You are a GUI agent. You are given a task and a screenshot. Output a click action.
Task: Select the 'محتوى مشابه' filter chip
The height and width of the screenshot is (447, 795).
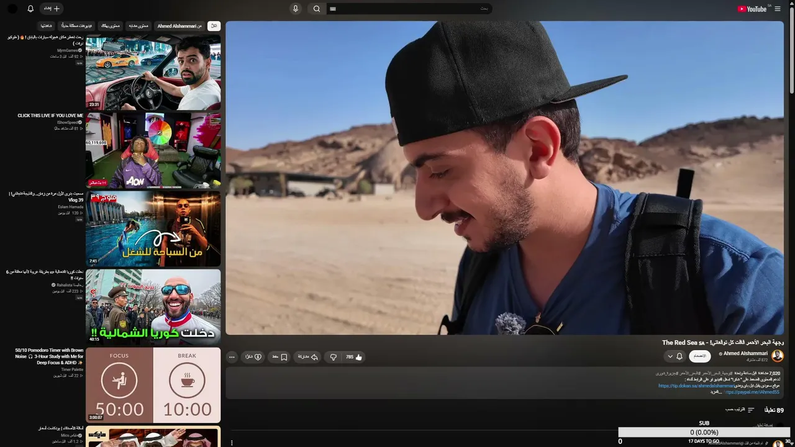(x=139, y=26)
